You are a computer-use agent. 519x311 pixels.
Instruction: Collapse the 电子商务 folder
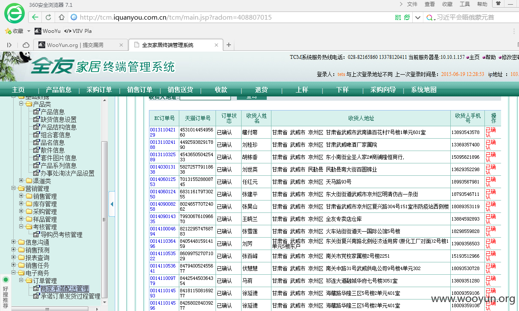point(14,273)
